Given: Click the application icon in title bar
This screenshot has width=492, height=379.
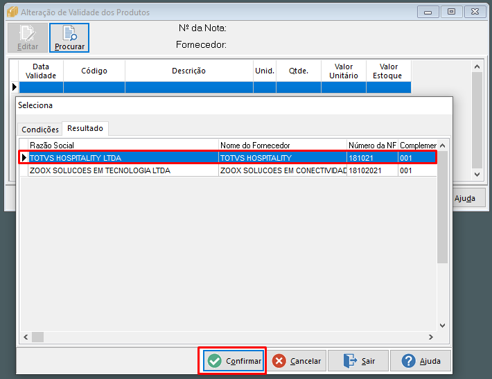Looking at the screenshot, I should coord(12,12).
